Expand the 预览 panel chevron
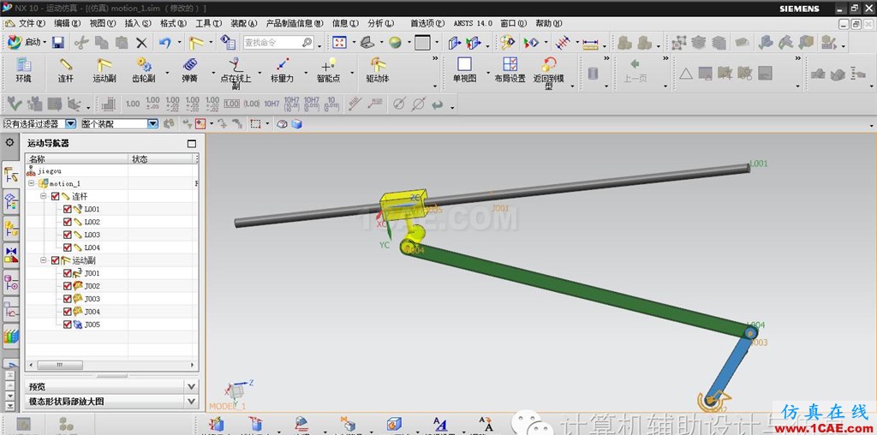877x435 pixels. pyautogui.click(x=192, y=386)
